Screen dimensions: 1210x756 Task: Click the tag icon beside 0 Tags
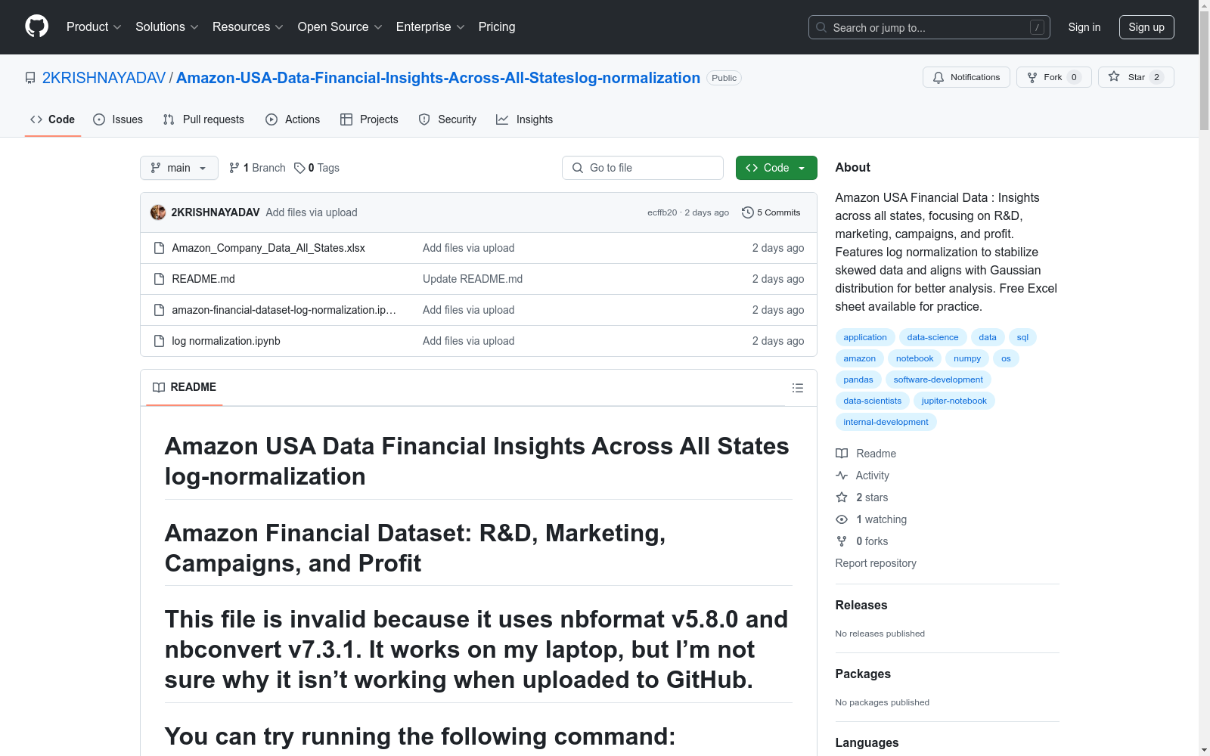tap(299, 168)
